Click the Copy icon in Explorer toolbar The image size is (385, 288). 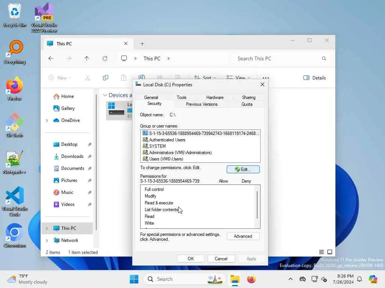coord(106,78)
